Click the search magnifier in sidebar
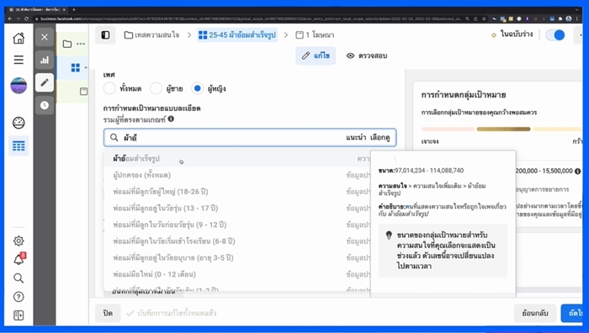 (x=19, y=277)
